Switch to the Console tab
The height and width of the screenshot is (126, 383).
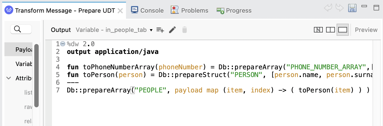tap(147, 10)
